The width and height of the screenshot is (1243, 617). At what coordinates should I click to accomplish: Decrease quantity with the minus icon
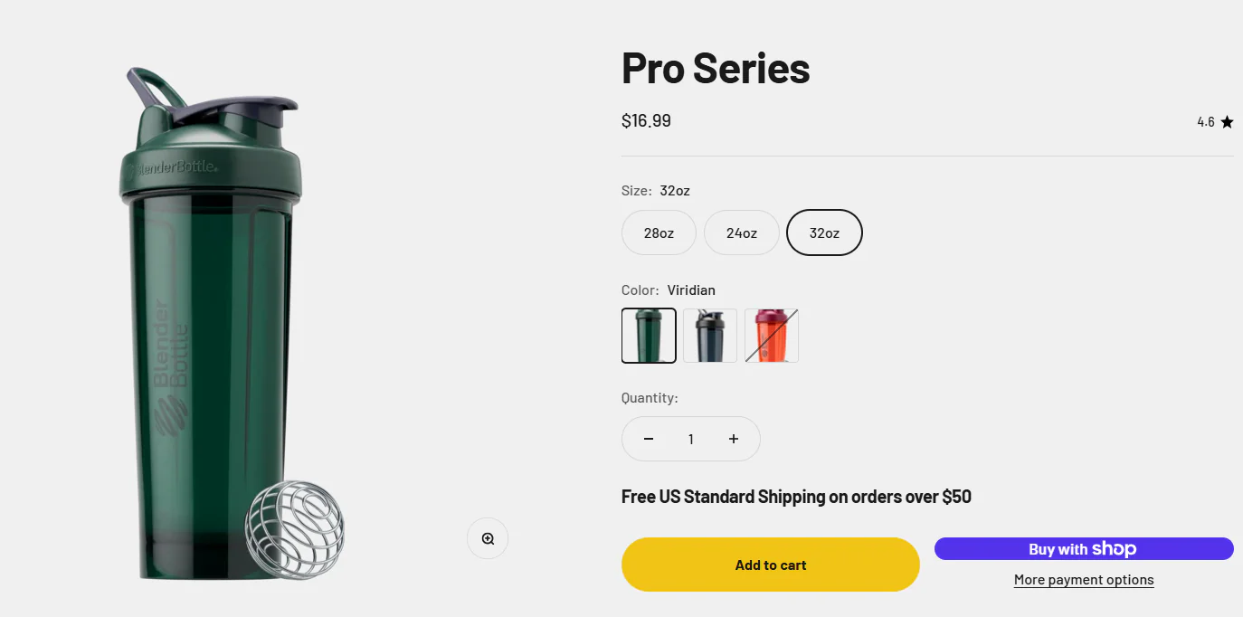(649, 439)
